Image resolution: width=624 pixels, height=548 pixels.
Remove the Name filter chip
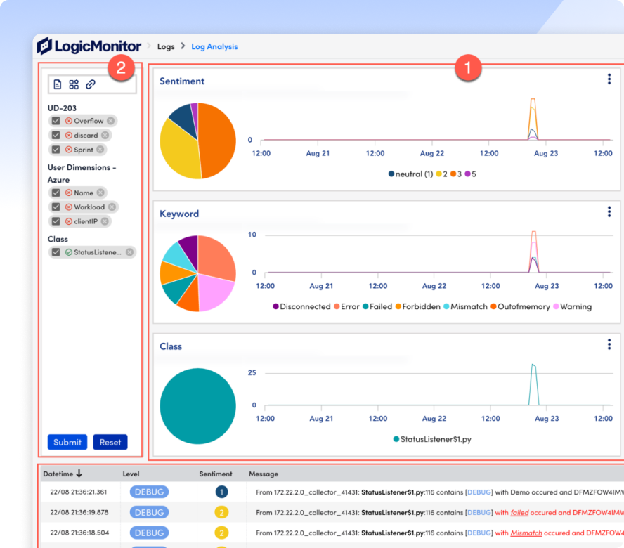(x=100, y=193)
